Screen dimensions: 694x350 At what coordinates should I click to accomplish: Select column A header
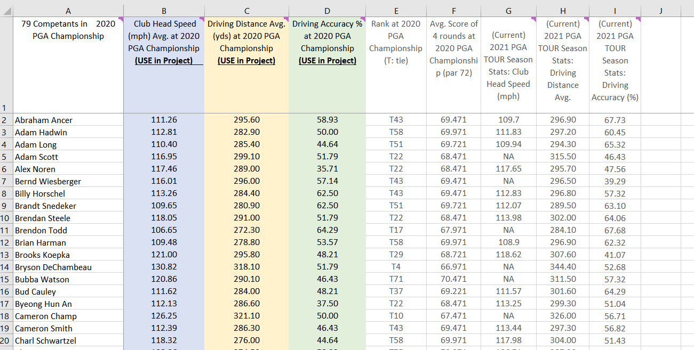click(x=68, y=11)
